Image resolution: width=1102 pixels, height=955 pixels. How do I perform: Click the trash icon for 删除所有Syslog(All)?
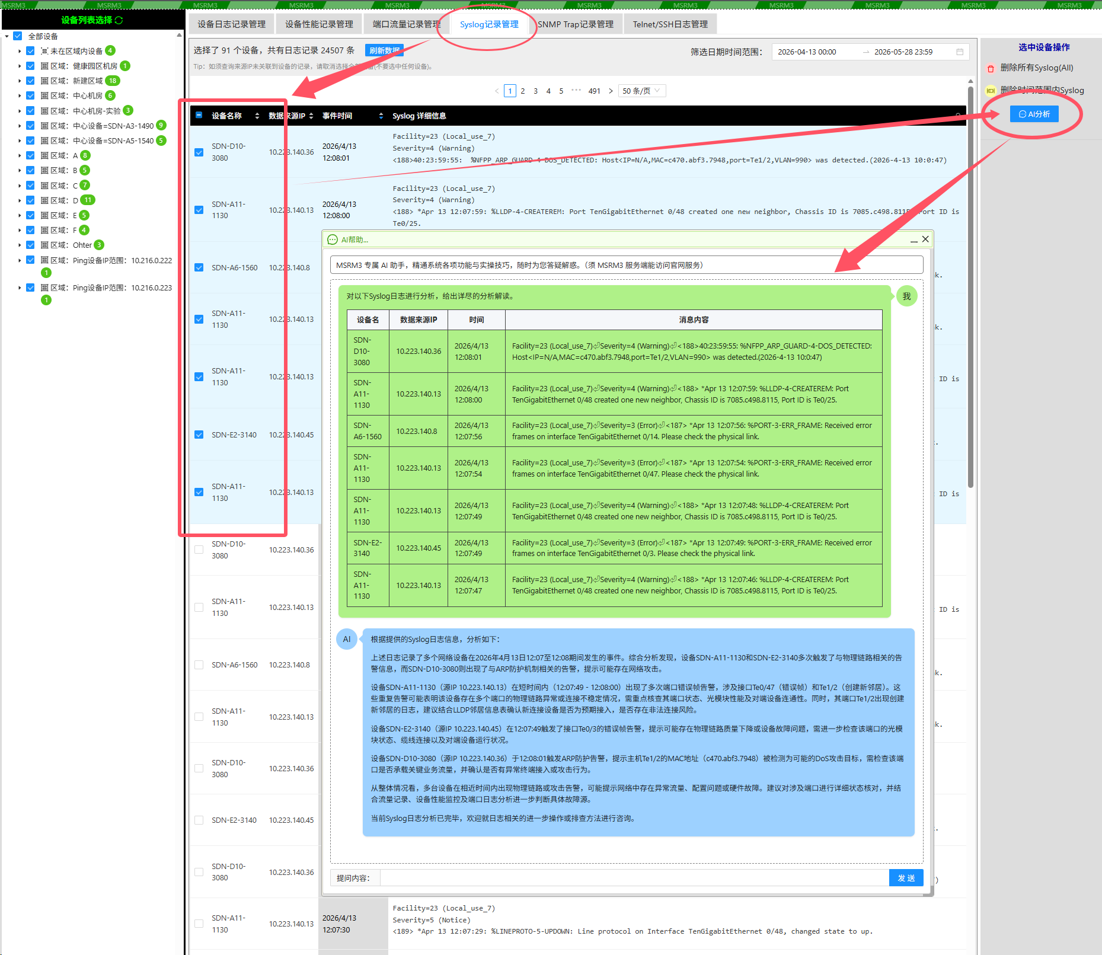tap(991, 68)
